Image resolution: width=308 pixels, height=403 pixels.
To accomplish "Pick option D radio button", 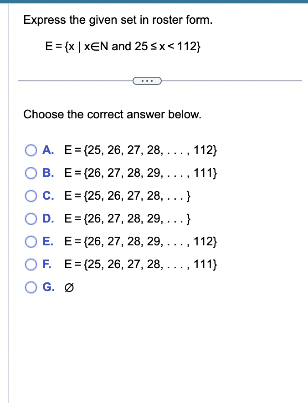I will (31, 219).
